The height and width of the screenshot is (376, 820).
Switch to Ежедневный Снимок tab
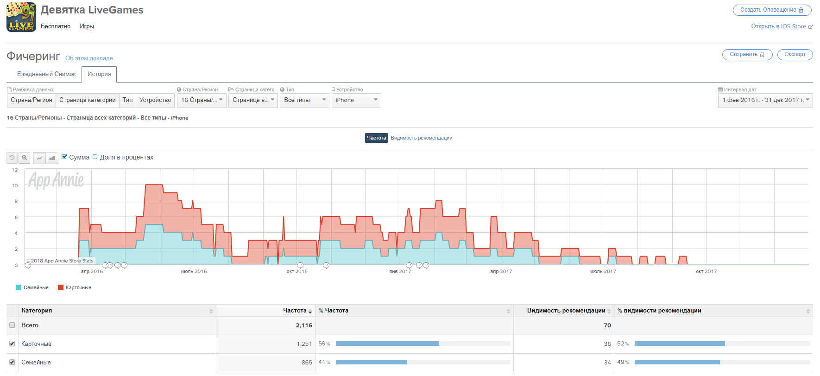click(46, 74)
